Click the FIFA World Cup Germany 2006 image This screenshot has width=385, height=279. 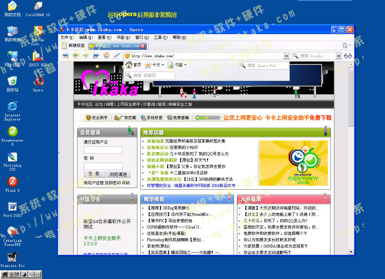[x=293, y=163]
